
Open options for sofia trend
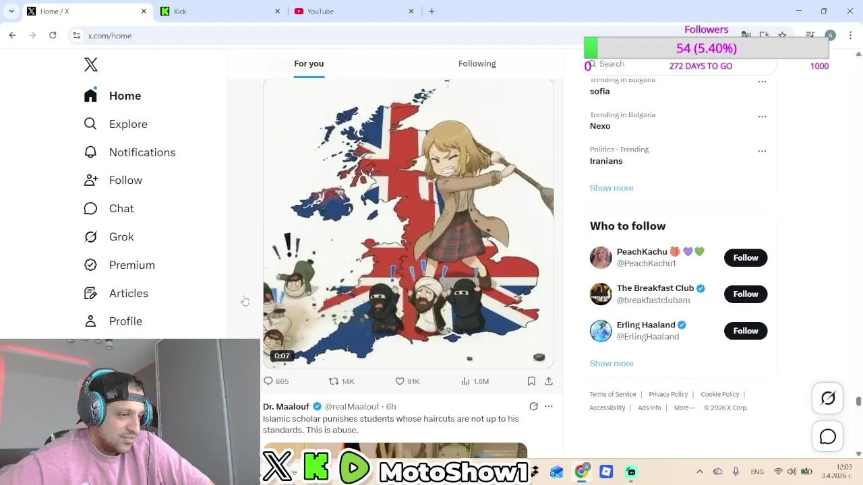762,82
